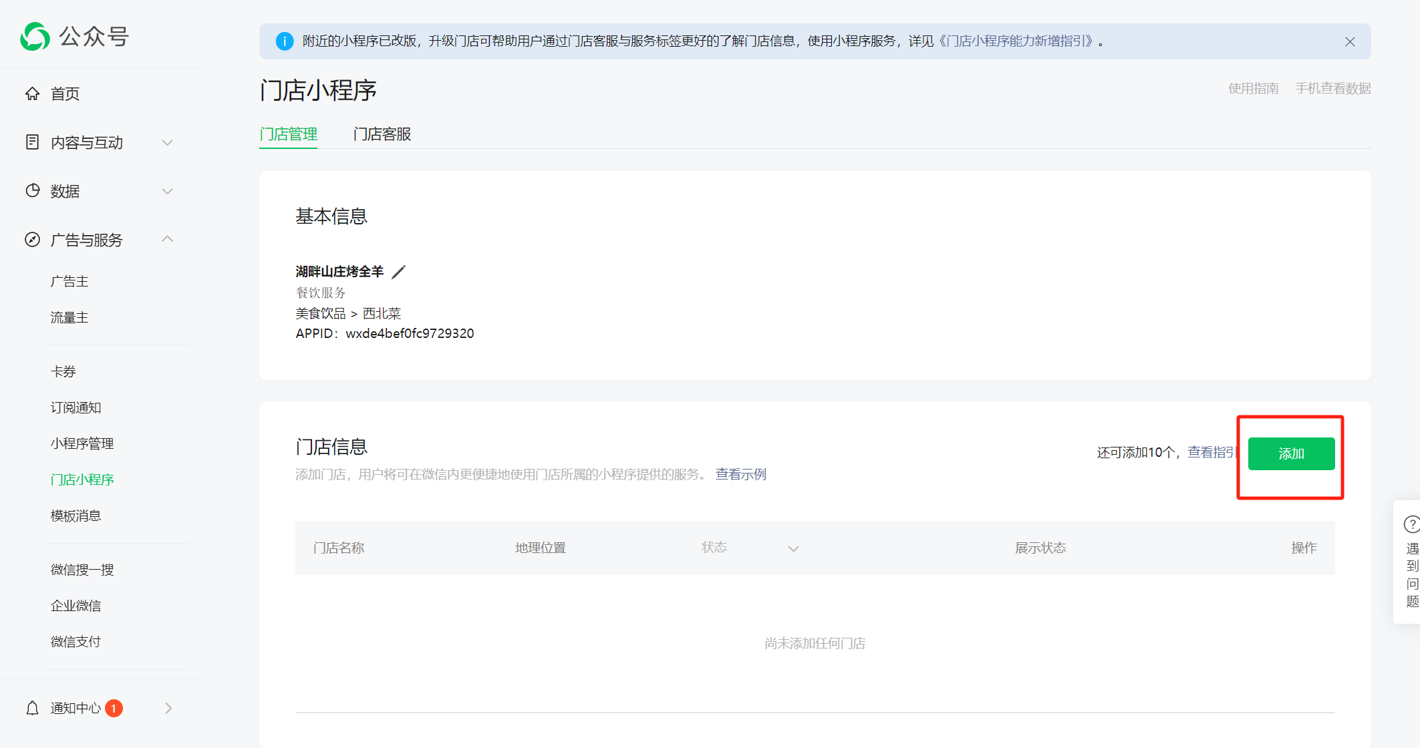Screen dimensions: 1420x748
Task: Expand the 内容与互动 menu chevron
Action: point(168,142)
